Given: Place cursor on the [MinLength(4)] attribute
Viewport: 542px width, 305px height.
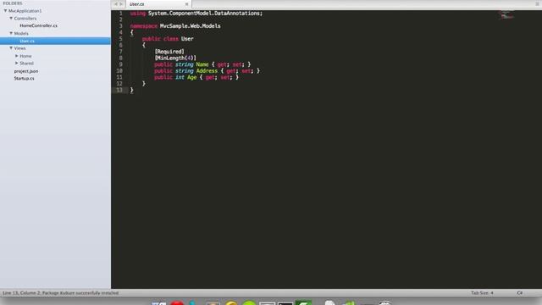Looking at the screenshot, I should [175, 58].
